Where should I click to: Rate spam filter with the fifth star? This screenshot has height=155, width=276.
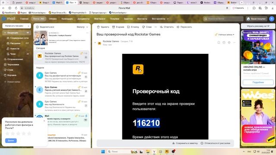point(29,133)
